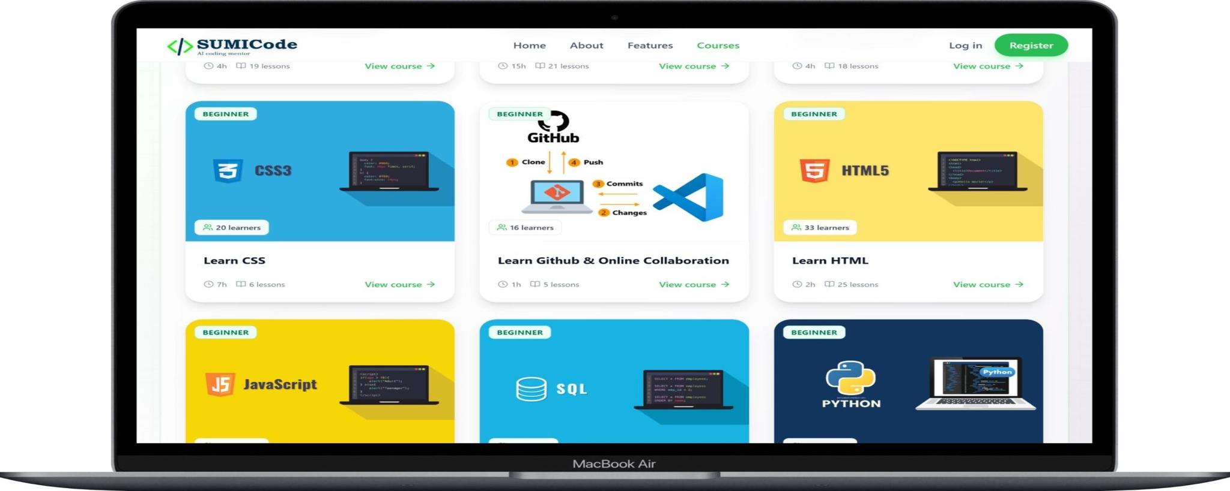The width and height of the screenshot is (1230, 491).
Task: Click book icon next to 19 lessons
Action: pos(241,66)
